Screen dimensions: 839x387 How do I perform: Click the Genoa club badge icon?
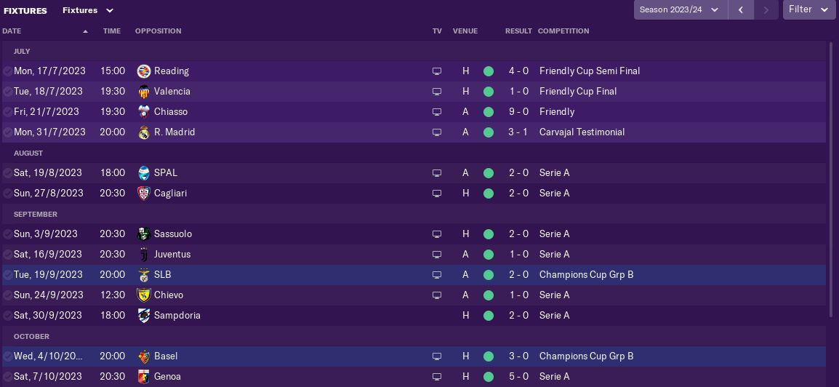point(144,377)
